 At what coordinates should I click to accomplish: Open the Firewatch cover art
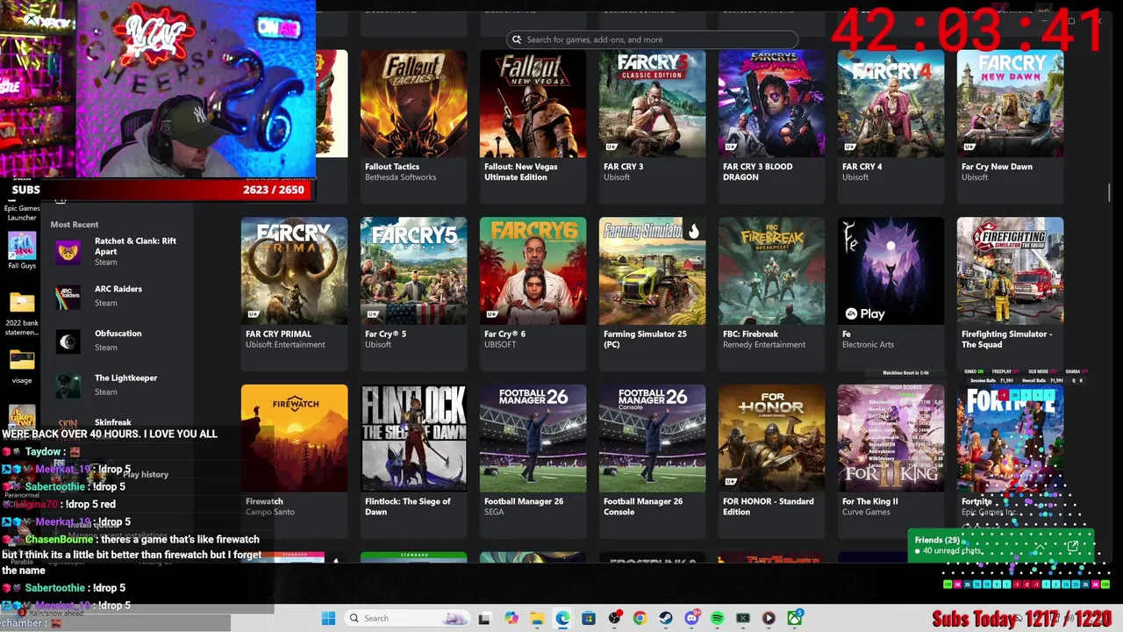pos(294,439)
